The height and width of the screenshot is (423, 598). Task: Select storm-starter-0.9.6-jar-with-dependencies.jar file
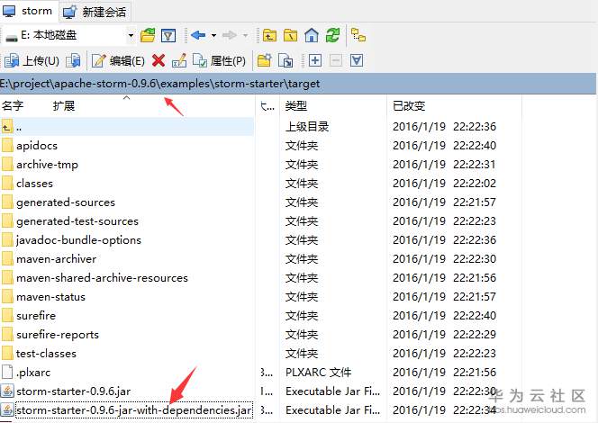coord(134,410)
